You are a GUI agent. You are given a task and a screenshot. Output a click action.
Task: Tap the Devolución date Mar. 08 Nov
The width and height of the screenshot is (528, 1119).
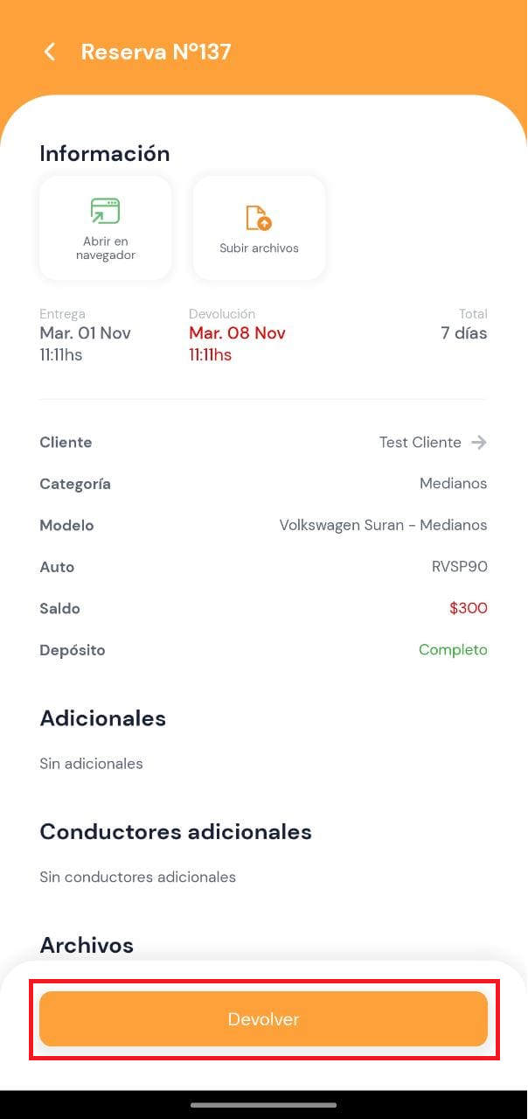[237, 333]
